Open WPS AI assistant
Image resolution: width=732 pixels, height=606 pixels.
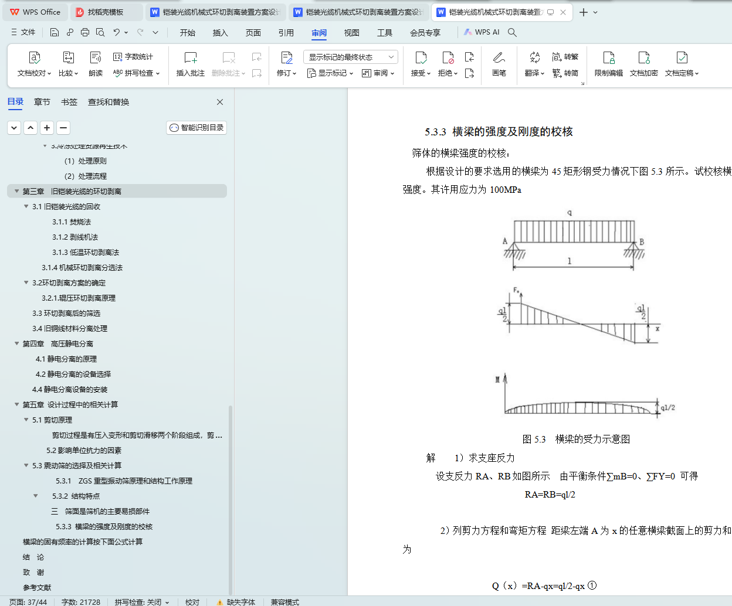(482, 32)
